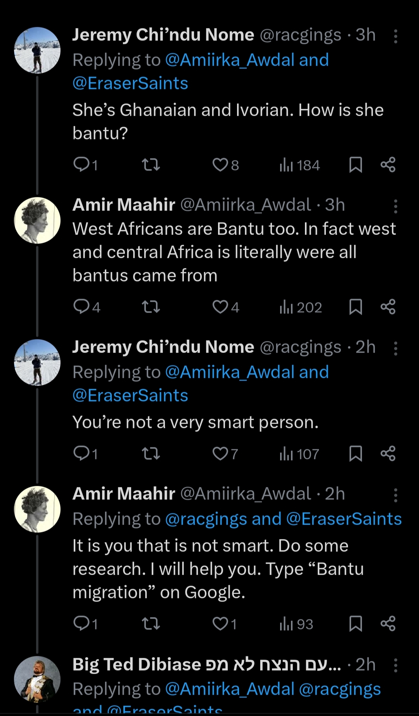Repost the "West Africans are Bantu too" tweet
The width and height of the screenshot is (419, 716).
[x=151, y=307]
